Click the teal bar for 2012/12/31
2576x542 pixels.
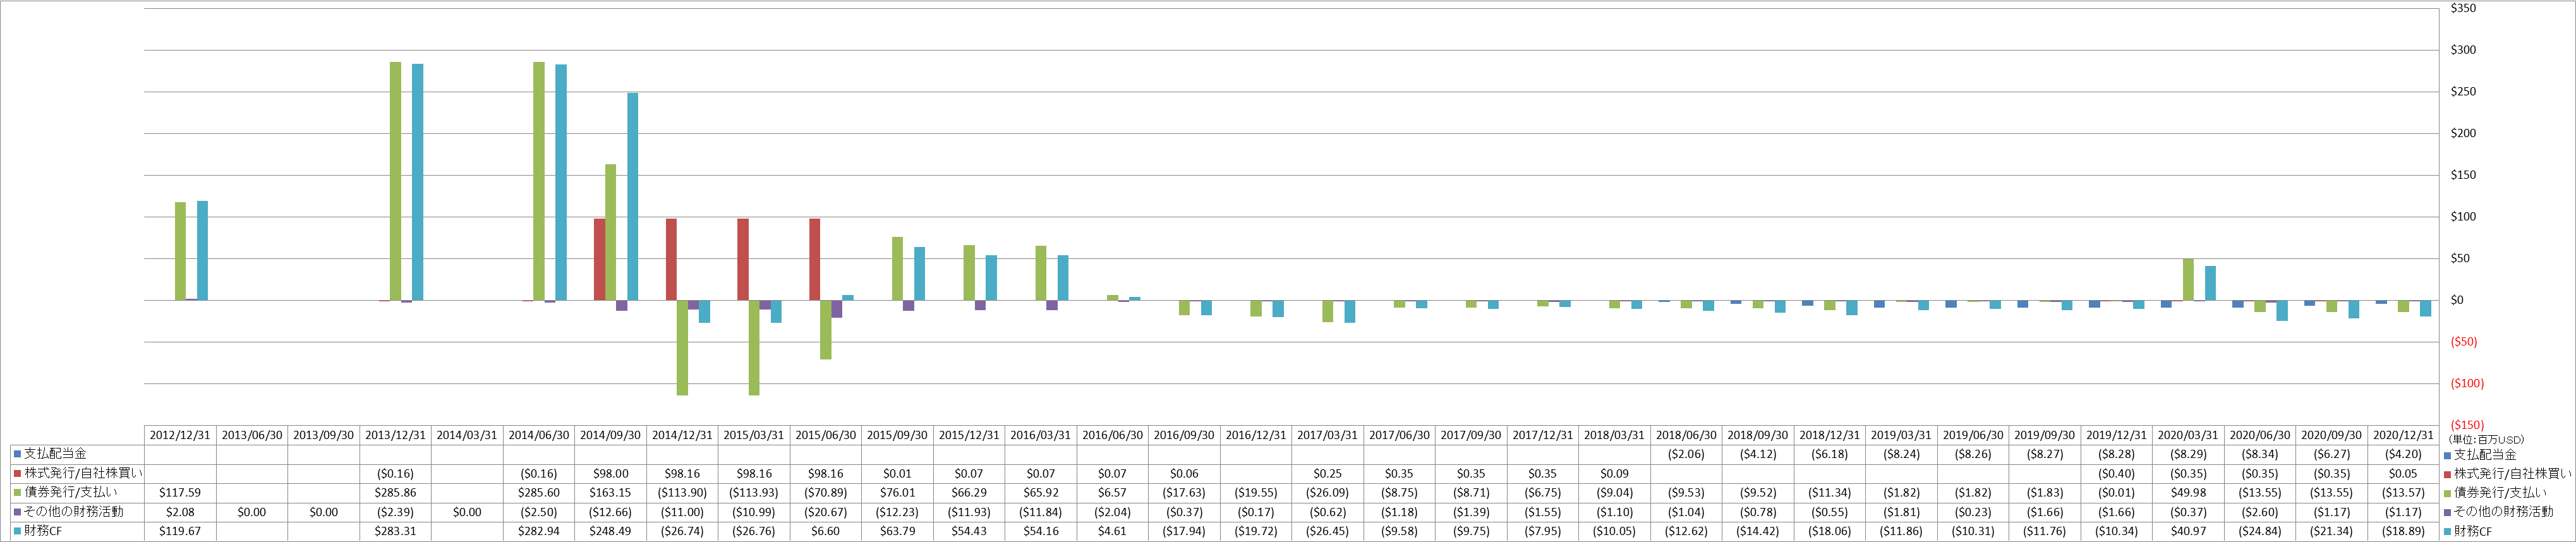click(202, 251)
